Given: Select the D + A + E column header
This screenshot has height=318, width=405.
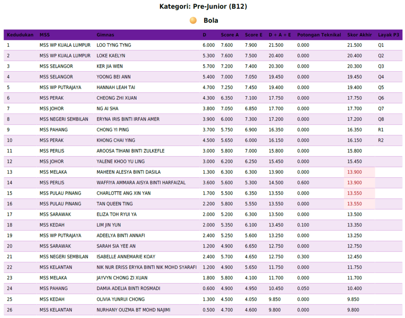Looking at the screenshot, I should [x=280, y=35].
